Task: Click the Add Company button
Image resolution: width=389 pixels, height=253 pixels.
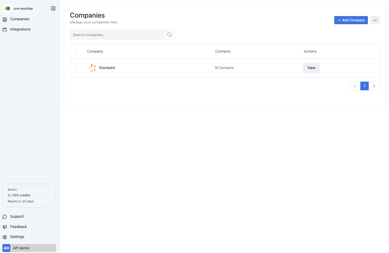Action: click(351, 20)
